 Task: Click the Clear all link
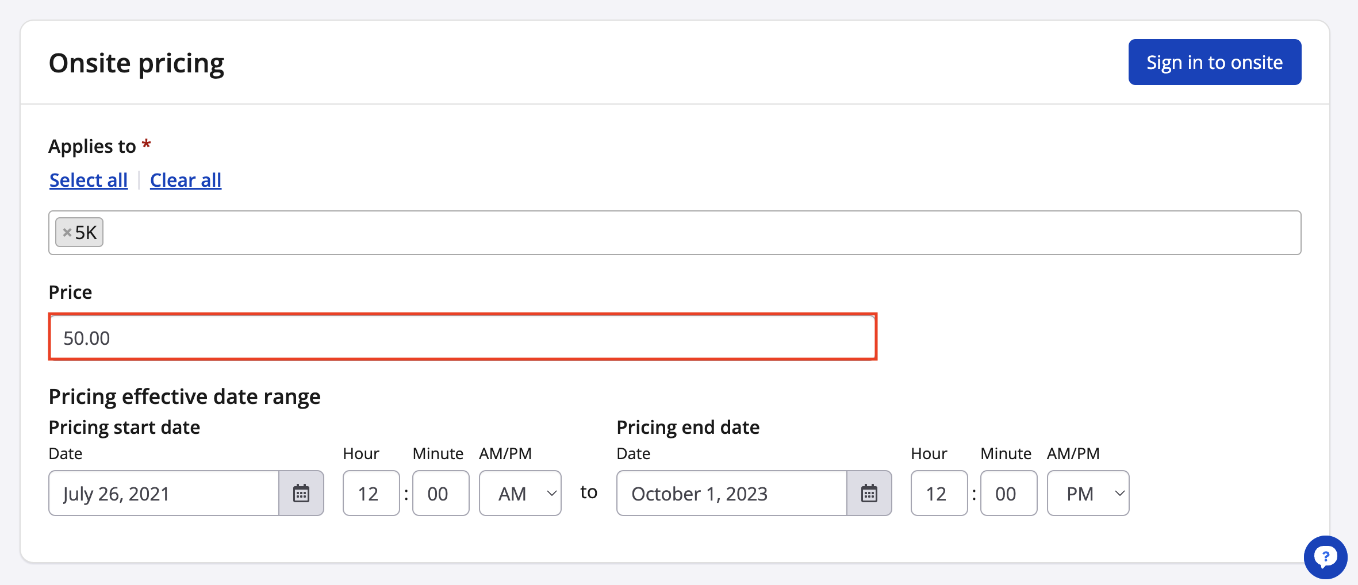[x=185, y=180]
